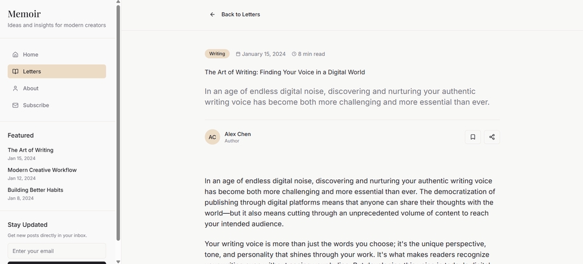The width and height of the screenshot is (583, 264).
Task: Click the Writing category tag
Action: 217,54
